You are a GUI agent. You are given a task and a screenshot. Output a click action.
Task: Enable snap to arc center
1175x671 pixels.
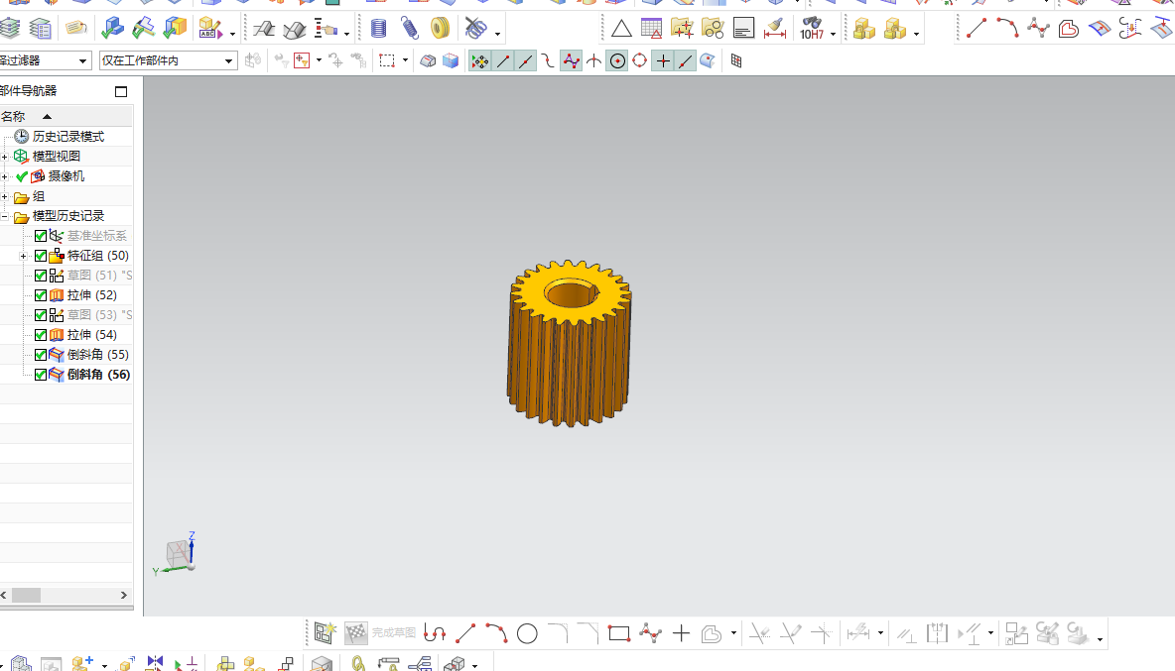[617, 61]
